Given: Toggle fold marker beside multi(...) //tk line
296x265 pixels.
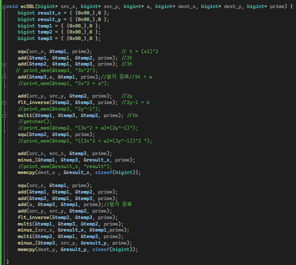Looking at the screenshot, I should [4, 115].
